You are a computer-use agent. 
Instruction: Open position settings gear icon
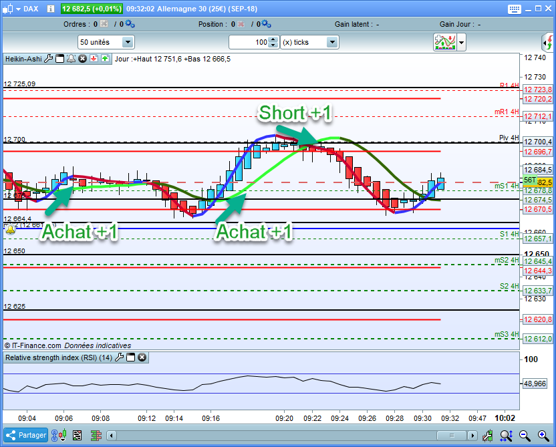[267, 24]
